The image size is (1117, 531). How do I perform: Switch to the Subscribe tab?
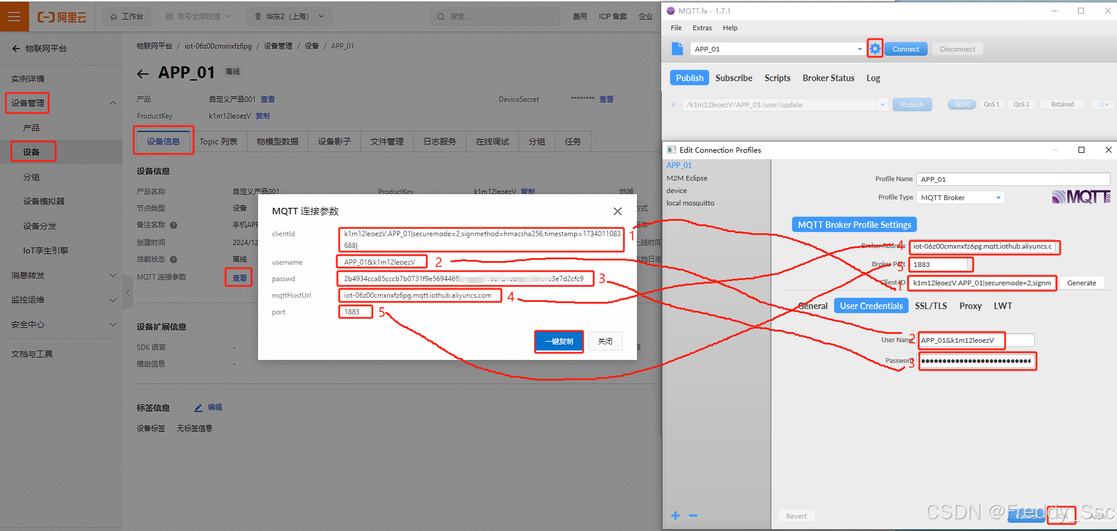pyautogui.click(x=734, y=78)
